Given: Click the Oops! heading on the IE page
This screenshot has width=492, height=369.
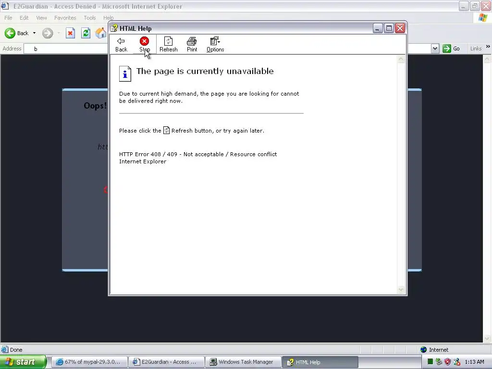Looking at the screenshot, I should pos(96,105).
